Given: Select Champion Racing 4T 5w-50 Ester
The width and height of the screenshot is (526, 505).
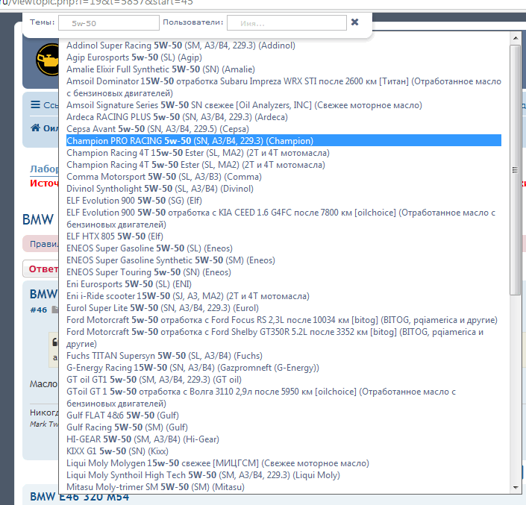Looking at the screenshot, I should pyautogui.click(x=195, y=165).
